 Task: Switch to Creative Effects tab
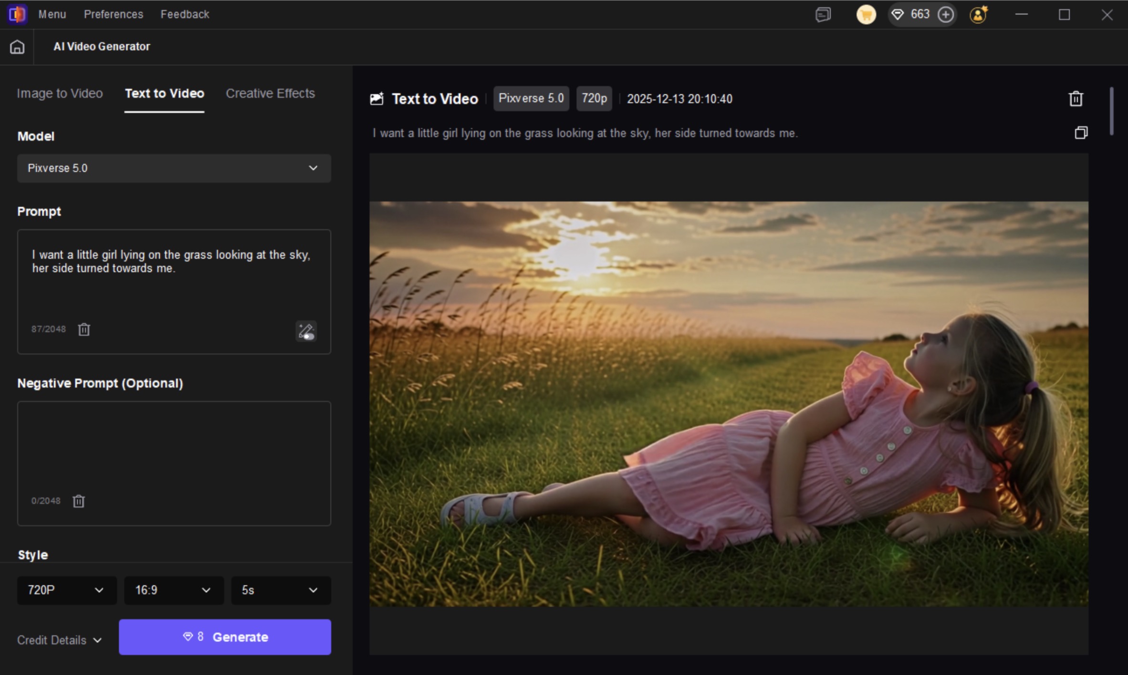pyautogui.click(x=270, y=94)
